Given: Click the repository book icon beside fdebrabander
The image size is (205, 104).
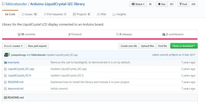Looking at the screenshot, I should [3, 4].
